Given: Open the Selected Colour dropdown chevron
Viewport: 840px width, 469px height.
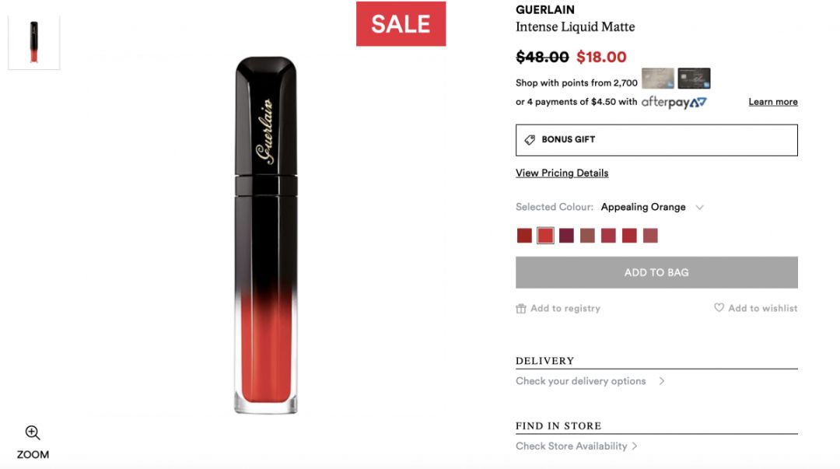Looking at the screenshot, I should click(699, 208).
